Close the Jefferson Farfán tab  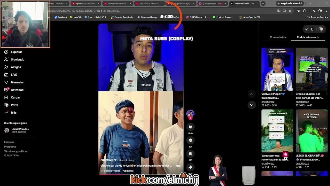click(257, 4)
